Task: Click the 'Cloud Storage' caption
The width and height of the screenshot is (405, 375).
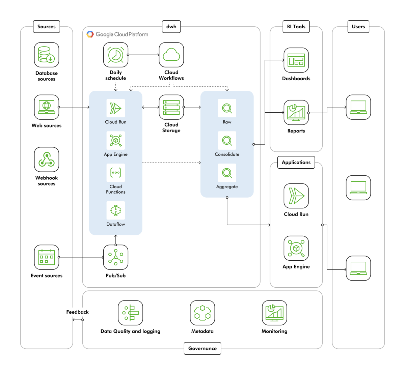Action: pos(171,127)
